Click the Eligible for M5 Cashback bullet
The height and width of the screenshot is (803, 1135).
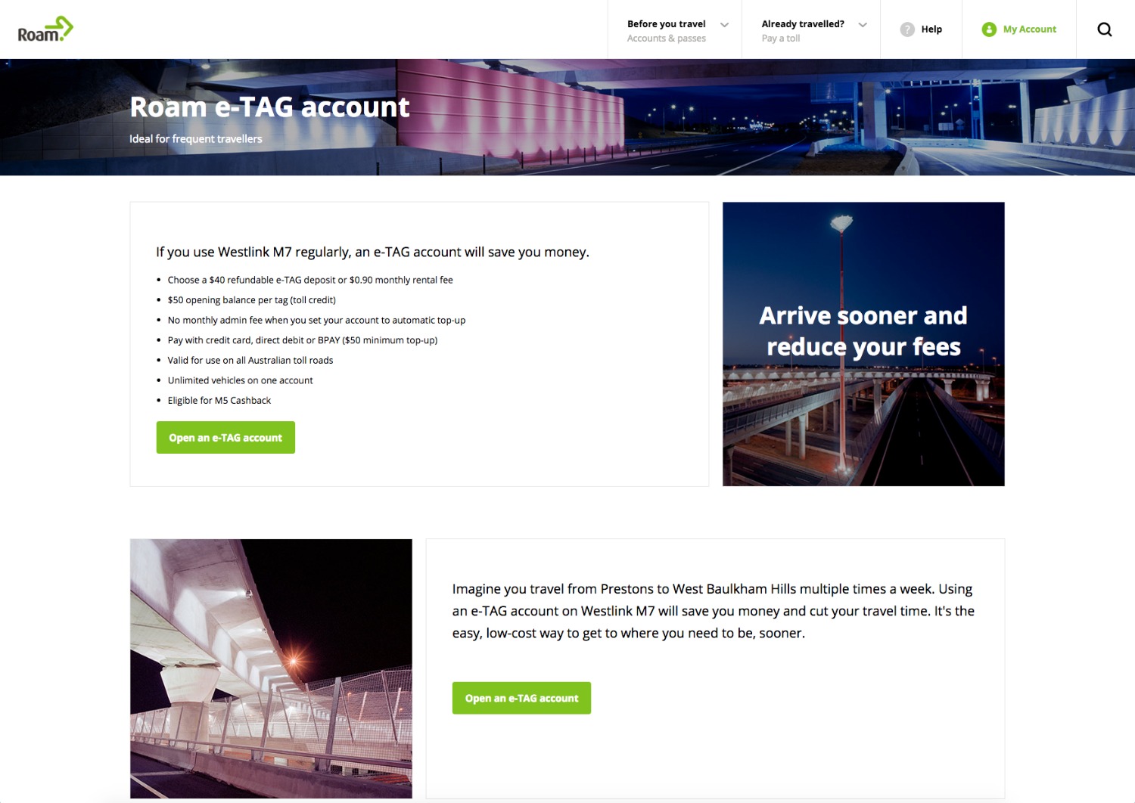click(219, 401)
